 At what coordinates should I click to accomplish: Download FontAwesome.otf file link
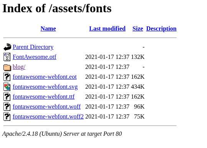[x=35, y=57]
